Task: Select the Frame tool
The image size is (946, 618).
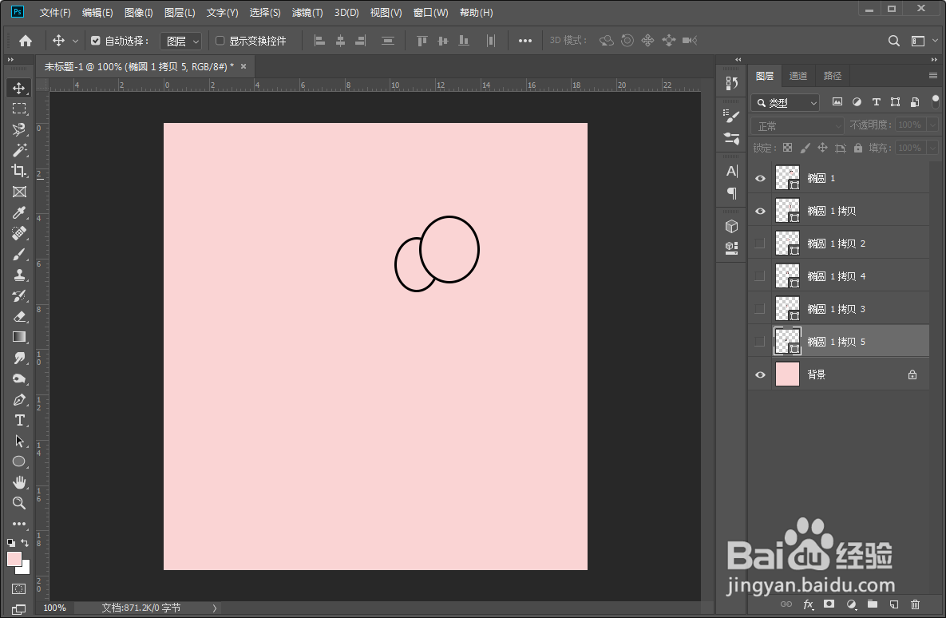Action: click(x=19, y=192)
